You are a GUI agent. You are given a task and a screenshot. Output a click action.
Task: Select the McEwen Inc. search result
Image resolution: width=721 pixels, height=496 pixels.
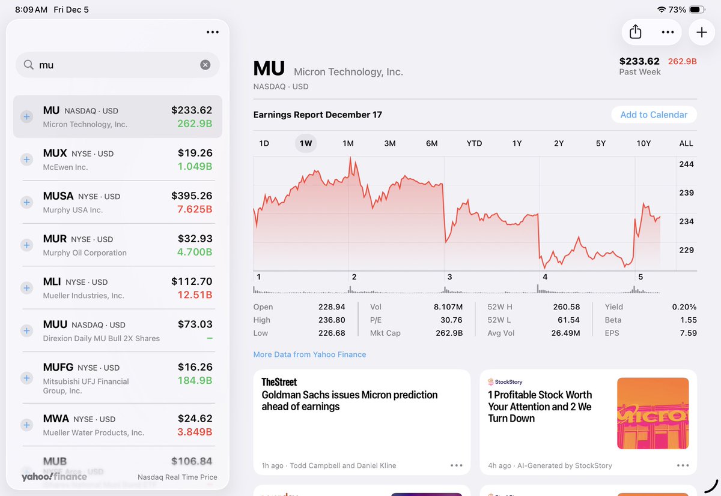pos(118,160)
